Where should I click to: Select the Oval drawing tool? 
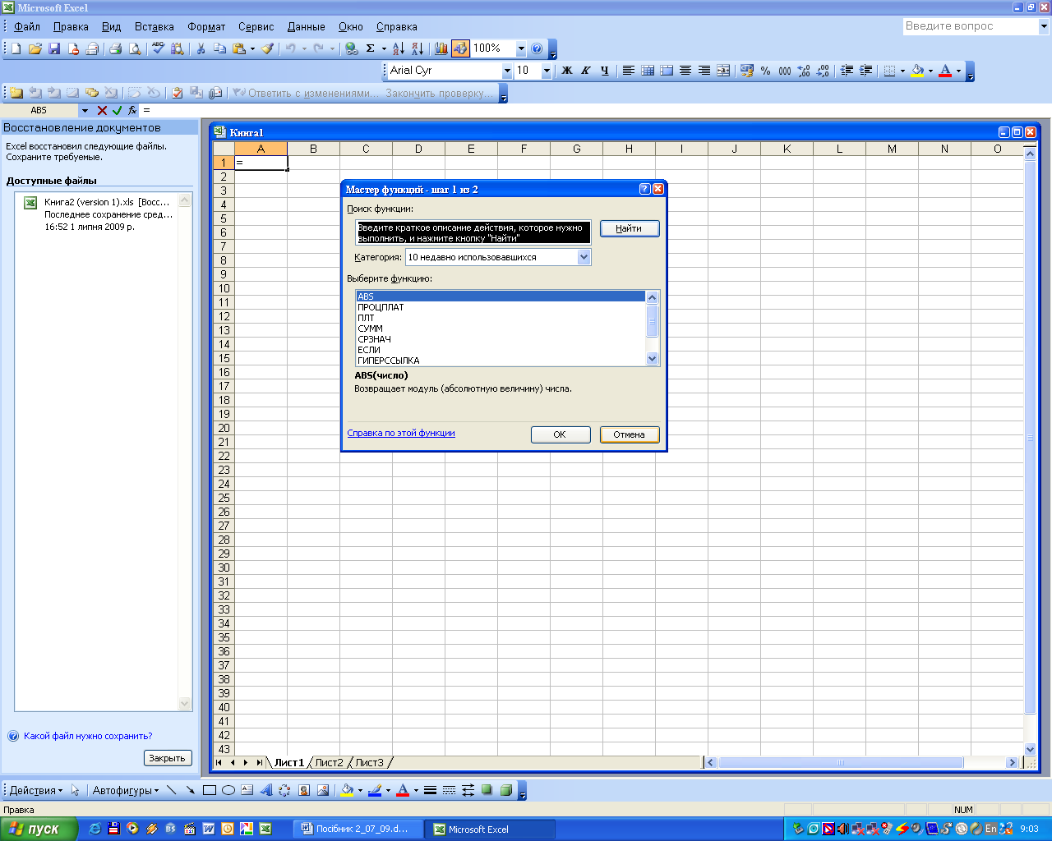pyautogui.click(x=228, y=790)
